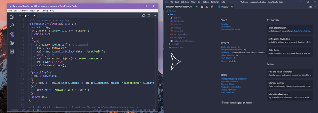Open editor More Actions ellipsis in left window

[154, 15]
